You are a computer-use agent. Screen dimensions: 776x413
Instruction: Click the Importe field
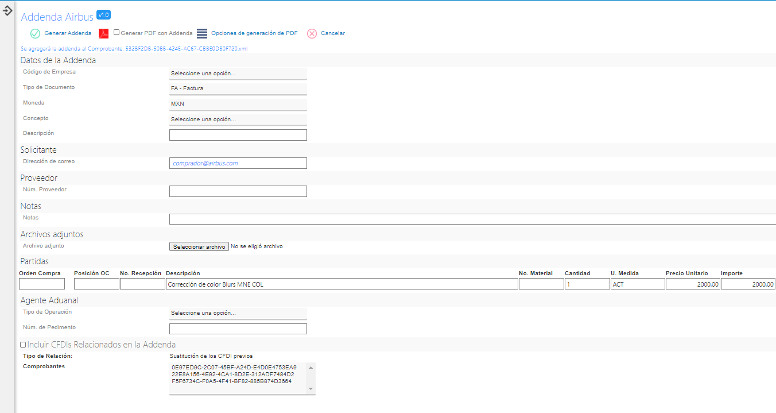(x=748, y=284)
